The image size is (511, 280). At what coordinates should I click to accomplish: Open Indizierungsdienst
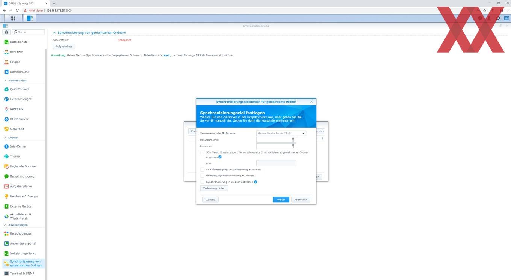[x=23, y=253]
